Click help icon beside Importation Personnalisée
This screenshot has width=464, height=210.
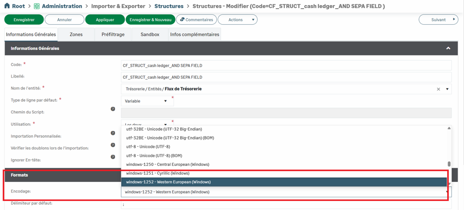(x=113, y=133)
